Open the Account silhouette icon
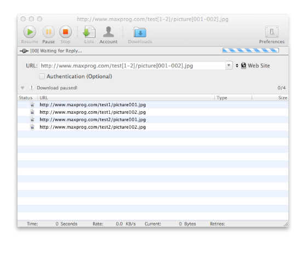The width and height of the screenshot is (307, 253). pos(109,32)
